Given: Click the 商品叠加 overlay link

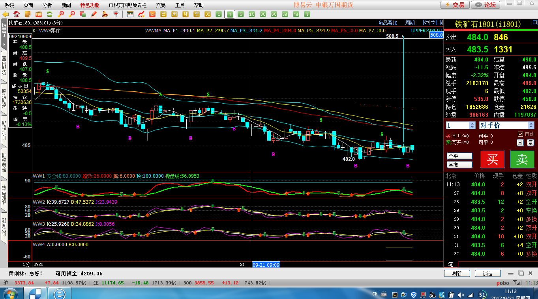Looking at the screenshot, I should click(388, 23).
